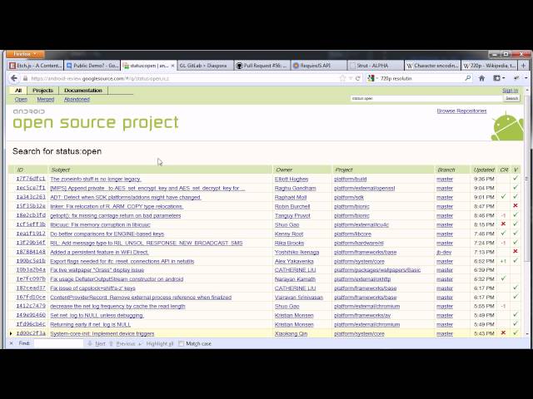This screenshot has width=533, height=399.
Task: Open owner Xiaokang Qin
Action: pos(291,333)
